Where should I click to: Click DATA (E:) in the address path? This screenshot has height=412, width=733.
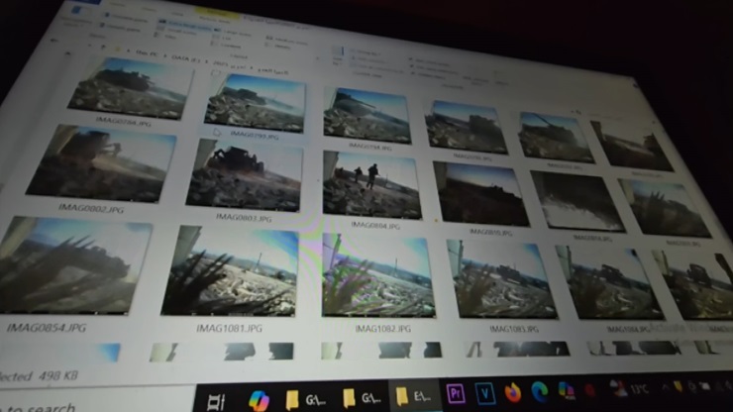coord(181,56)
